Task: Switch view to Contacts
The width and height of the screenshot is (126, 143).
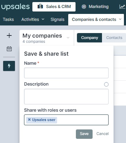Action: [x=114, y=38]
